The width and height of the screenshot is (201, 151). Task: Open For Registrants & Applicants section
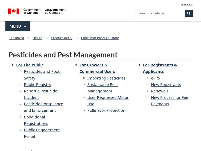click(x=160, y=68)
